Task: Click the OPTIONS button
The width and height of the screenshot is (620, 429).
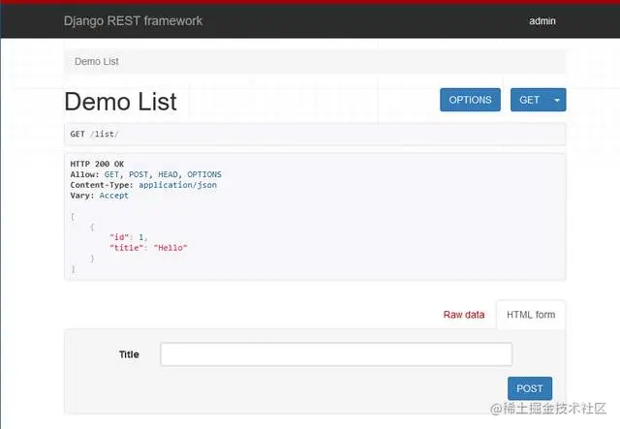Action: click(x=470, y=100)
